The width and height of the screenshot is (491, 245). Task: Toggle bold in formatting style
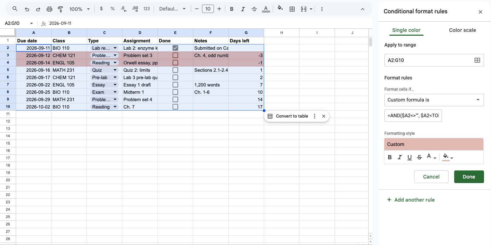pos(390,157)
